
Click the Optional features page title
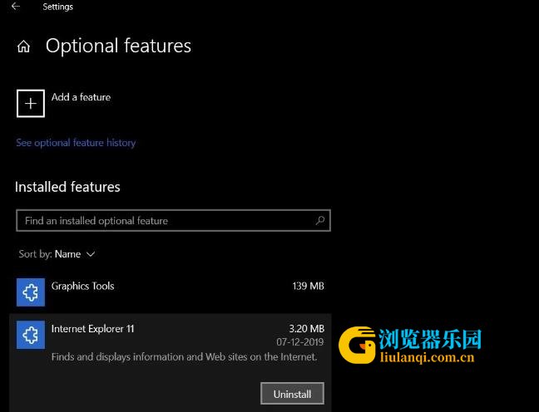(x=118, y=46)
